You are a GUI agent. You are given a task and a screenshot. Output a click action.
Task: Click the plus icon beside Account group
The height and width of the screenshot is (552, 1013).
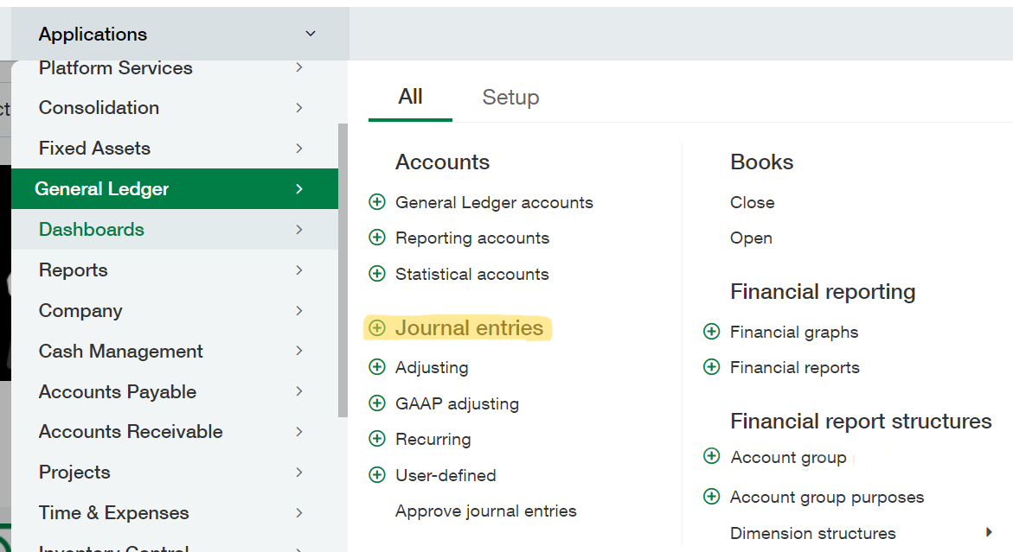click(x=711, y=457)
